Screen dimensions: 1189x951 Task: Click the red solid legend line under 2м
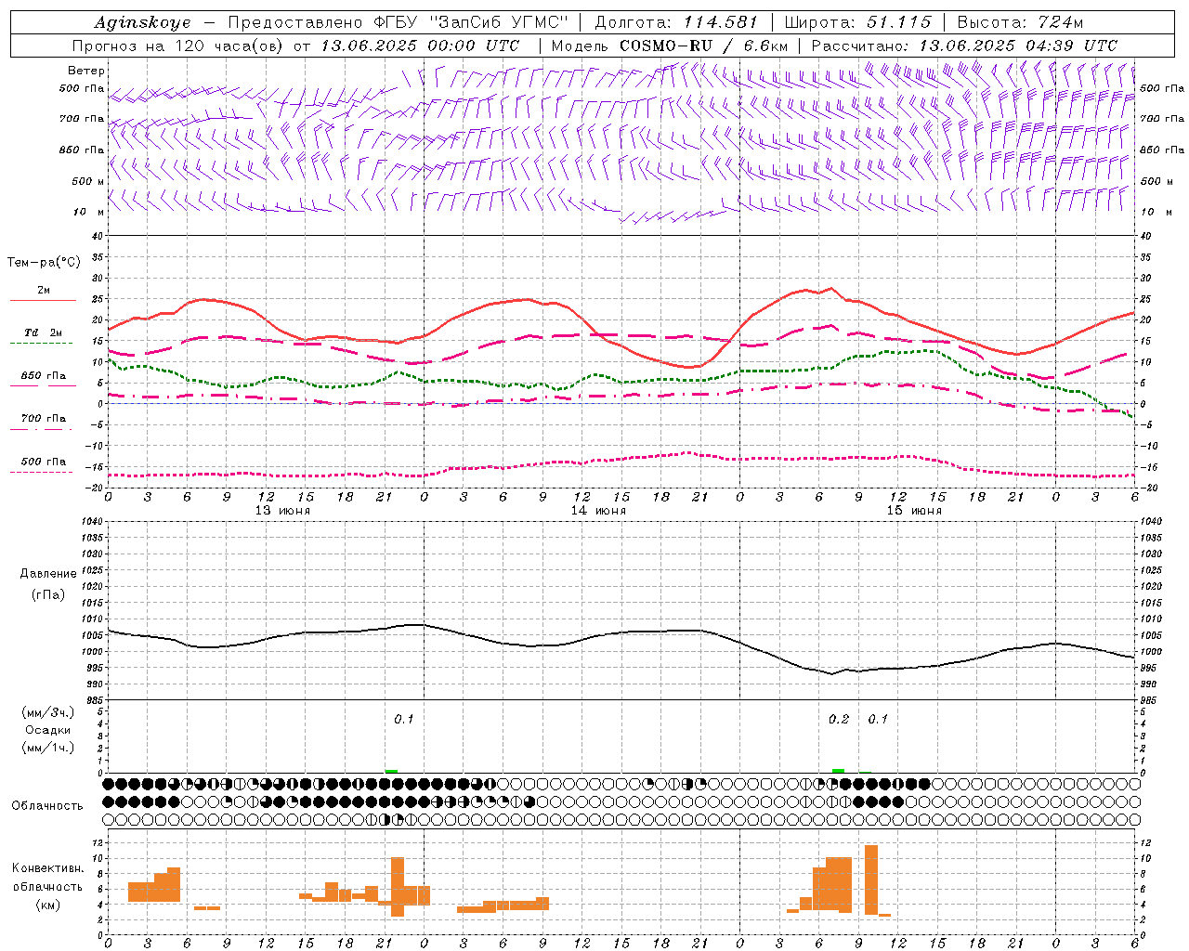[x=43, y=301]
